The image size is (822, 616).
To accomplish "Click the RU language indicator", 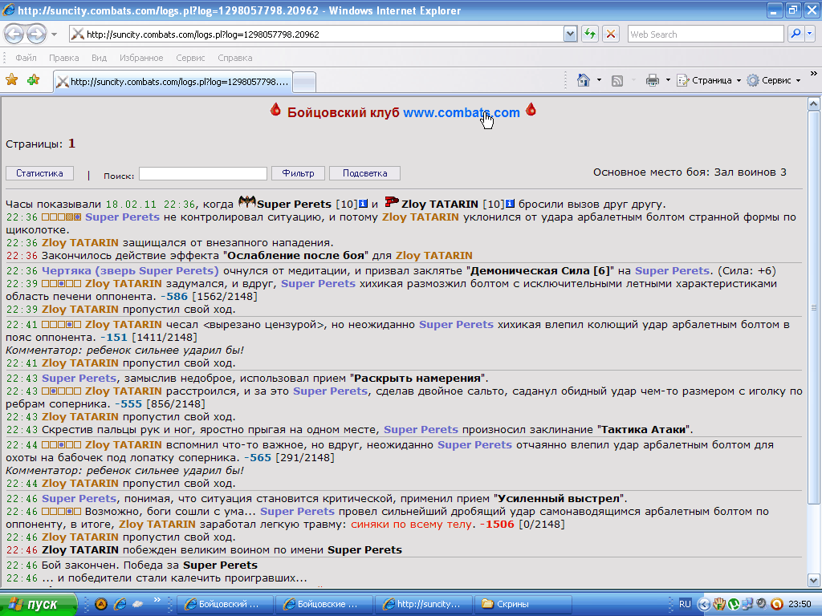I will [x=685, y=604].
